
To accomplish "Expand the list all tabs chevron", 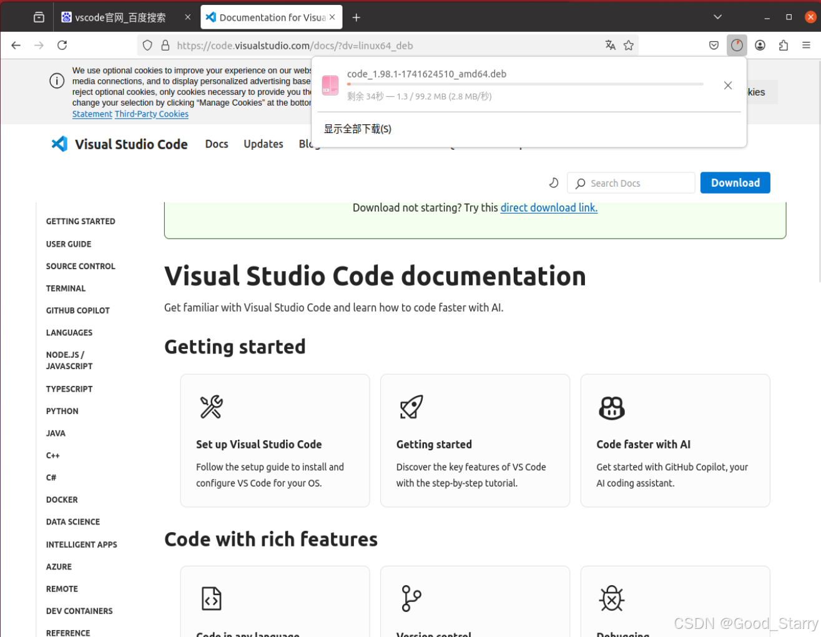I will [x=718, y=17].
